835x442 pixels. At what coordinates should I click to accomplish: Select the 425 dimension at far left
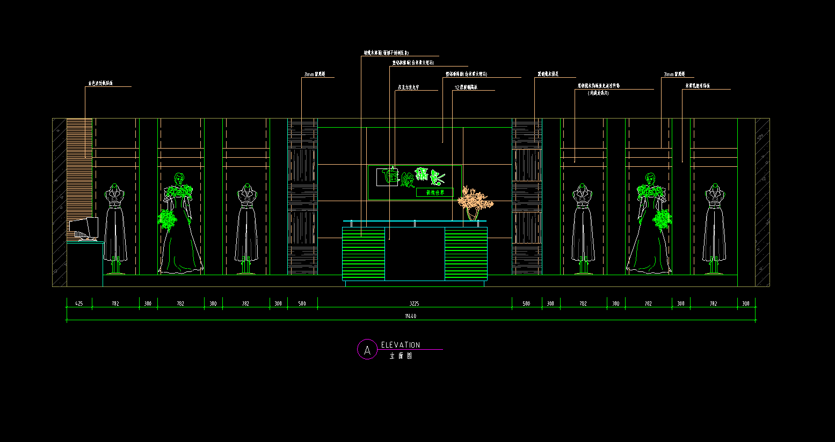point(79,304)
